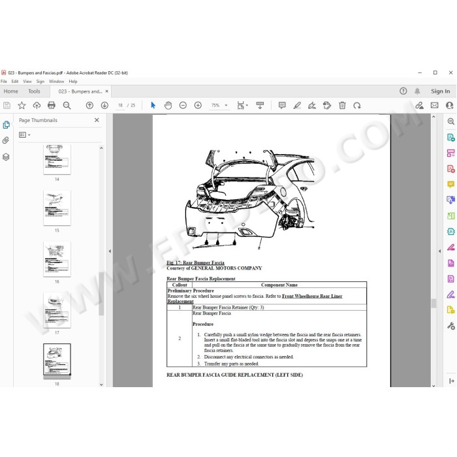The width and height of the screenshot is (457, 457).
Task: Open the Window menu
Action: (x=56, y=82)
